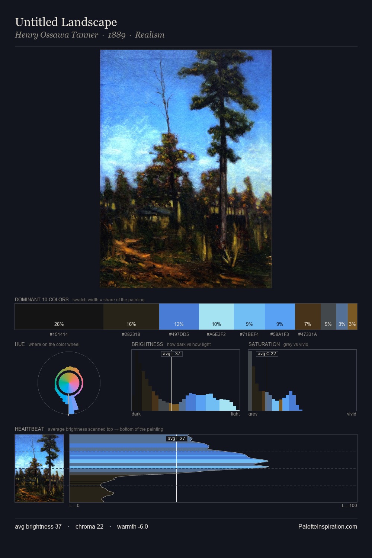This screenshot has height=558, width=372.
Task: Open the large landscape painting image
Action: (186, 169)
